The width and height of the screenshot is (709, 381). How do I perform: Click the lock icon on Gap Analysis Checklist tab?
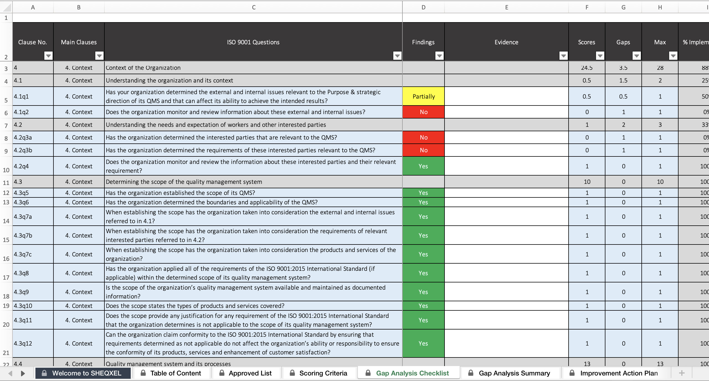[x=368, y=373]
